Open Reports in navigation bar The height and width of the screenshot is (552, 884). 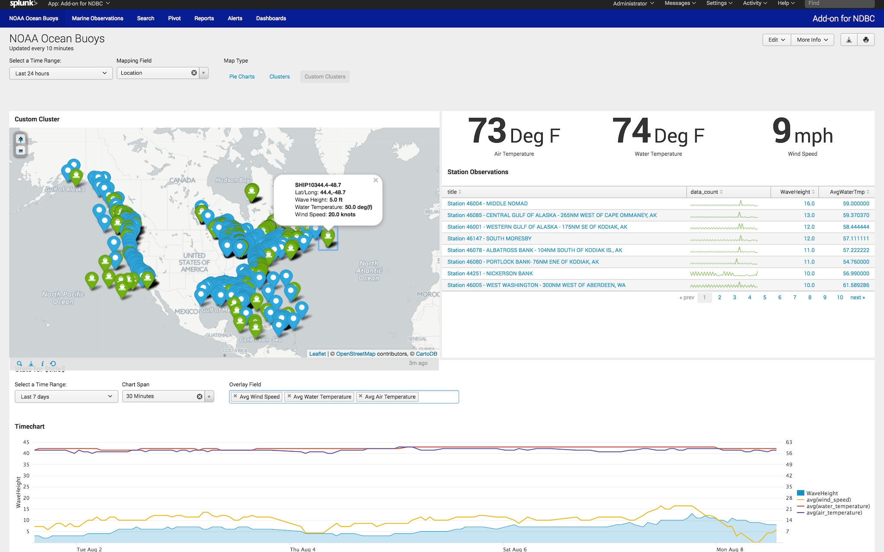(x=204, y=18)
